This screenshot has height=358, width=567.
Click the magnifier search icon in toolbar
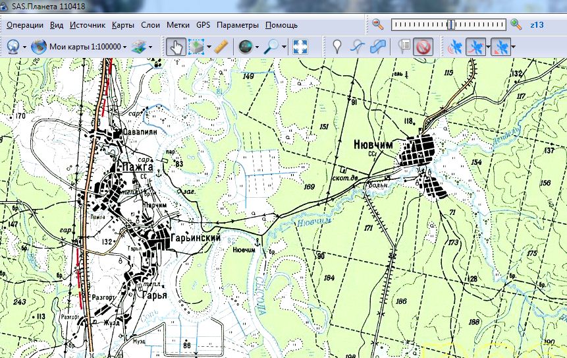(x=271, y=47)
